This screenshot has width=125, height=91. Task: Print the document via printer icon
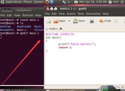click(92, 21)
